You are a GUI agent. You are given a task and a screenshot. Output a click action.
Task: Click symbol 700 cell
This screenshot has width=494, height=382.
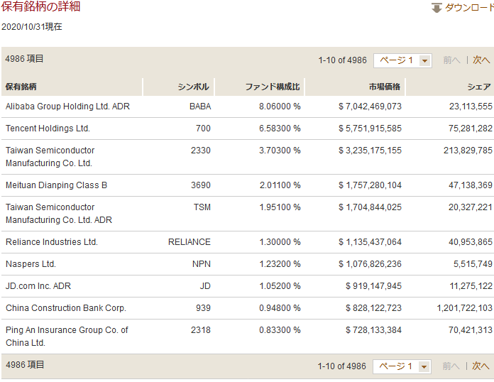[x=203, y=129]
